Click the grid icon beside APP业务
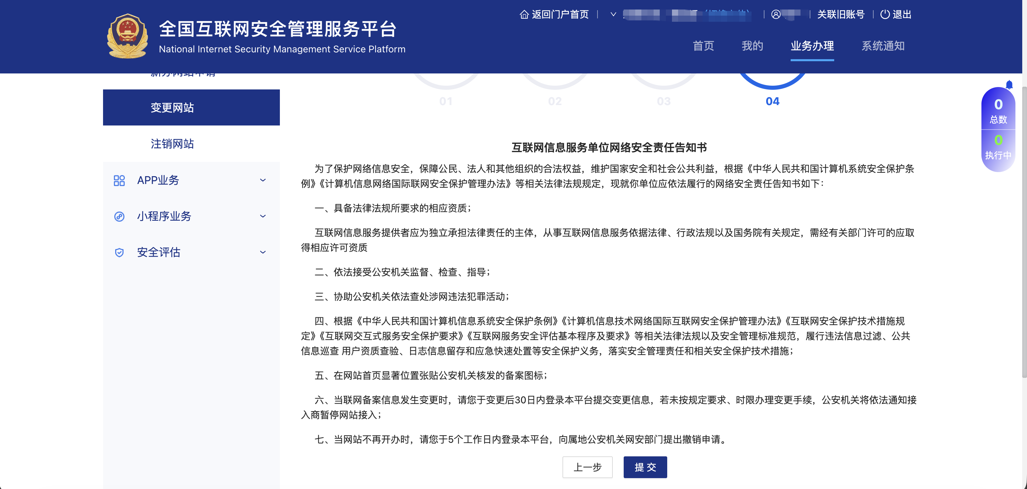Image resolution: width=1027 pixels, height=489 pixels. [119, 181]
